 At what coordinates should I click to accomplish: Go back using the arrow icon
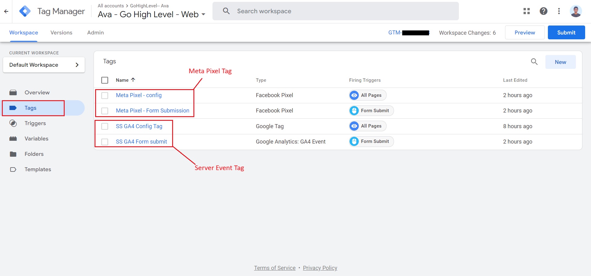click(x=6, y=11)
